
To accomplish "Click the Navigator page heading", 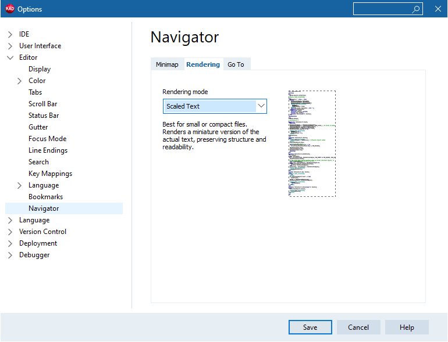I will [x=184, y=37].
